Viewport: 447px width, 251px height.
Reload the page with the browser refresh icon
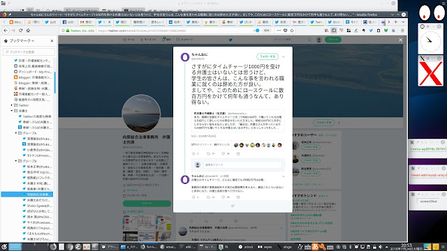click(x=20, y=31)
